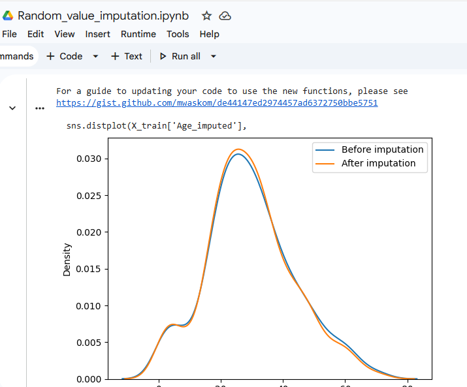Click the 0.030 y-axis tick label
Viewport: 467px width, 387px height.
pyautogui.click(x=89, y=159)
